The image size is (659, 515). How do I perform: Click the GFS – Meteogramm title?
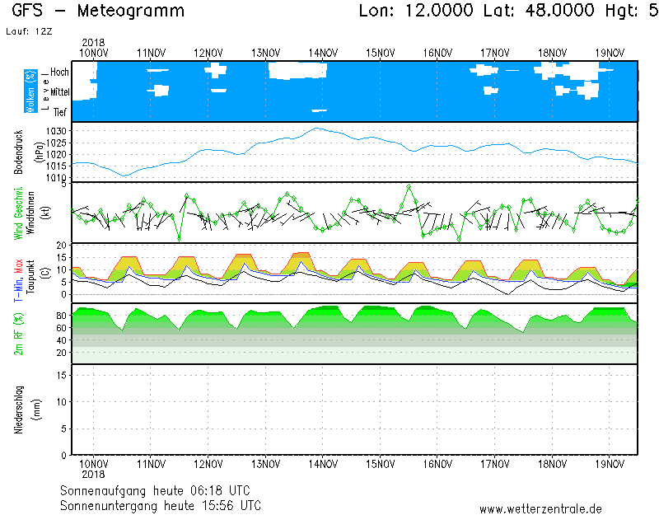[99, 12]
